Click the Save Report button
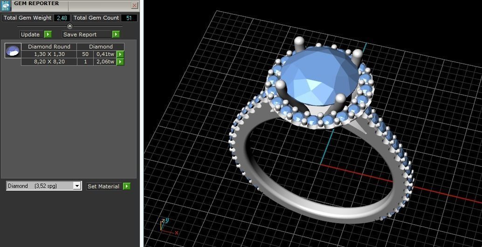 tap(87, 34)
